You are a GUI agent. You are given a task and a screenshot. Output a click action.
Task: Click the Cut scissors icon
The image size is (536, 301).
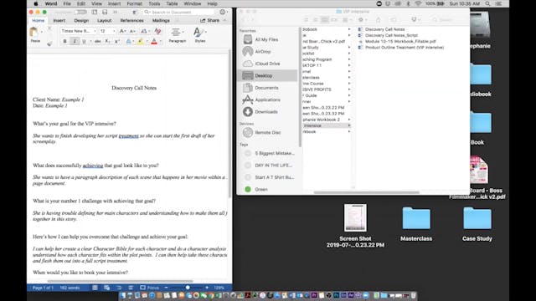[x=49, y=29]
